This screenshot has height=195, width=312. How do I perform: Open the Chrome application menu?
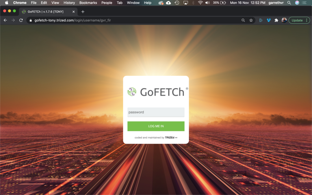[x=20, y=3]
